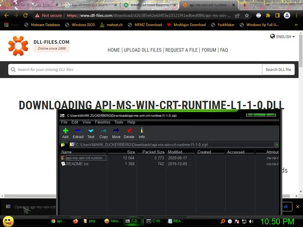Open the Edit menu in 7-Zip
This screenshot has height=227, width=303.
point(75,122)
